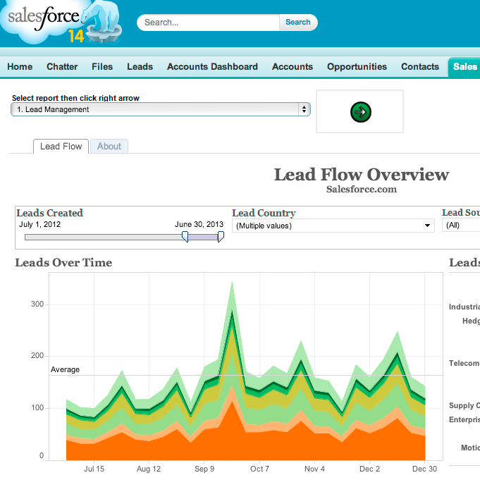Open the report selection dropdown
Screen dimensions: 480x480
point(161,109)
